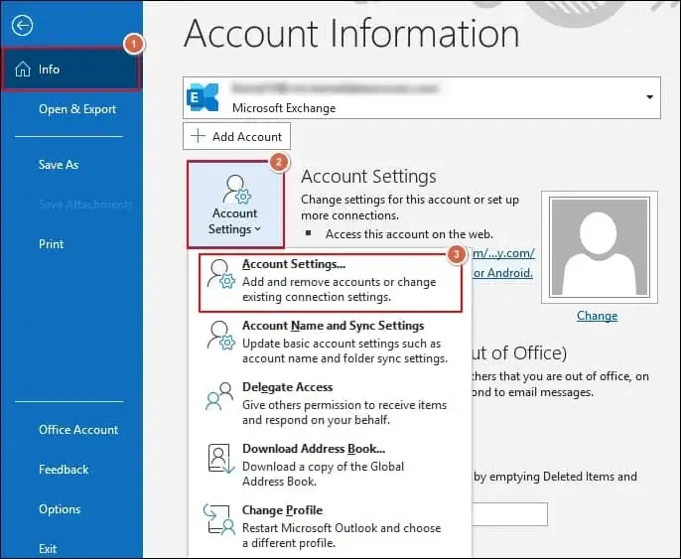Click the Add Account button
Screen dimensions: 681x559
coord(236,136)
